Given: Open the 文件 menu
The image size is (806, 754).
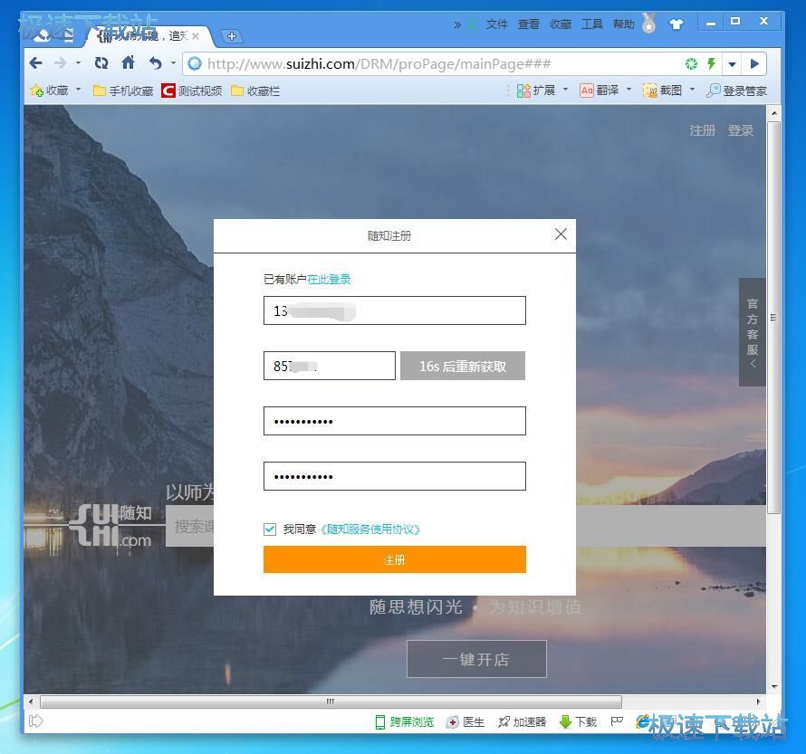Looking at the screenshot, I should pos(496,24).
